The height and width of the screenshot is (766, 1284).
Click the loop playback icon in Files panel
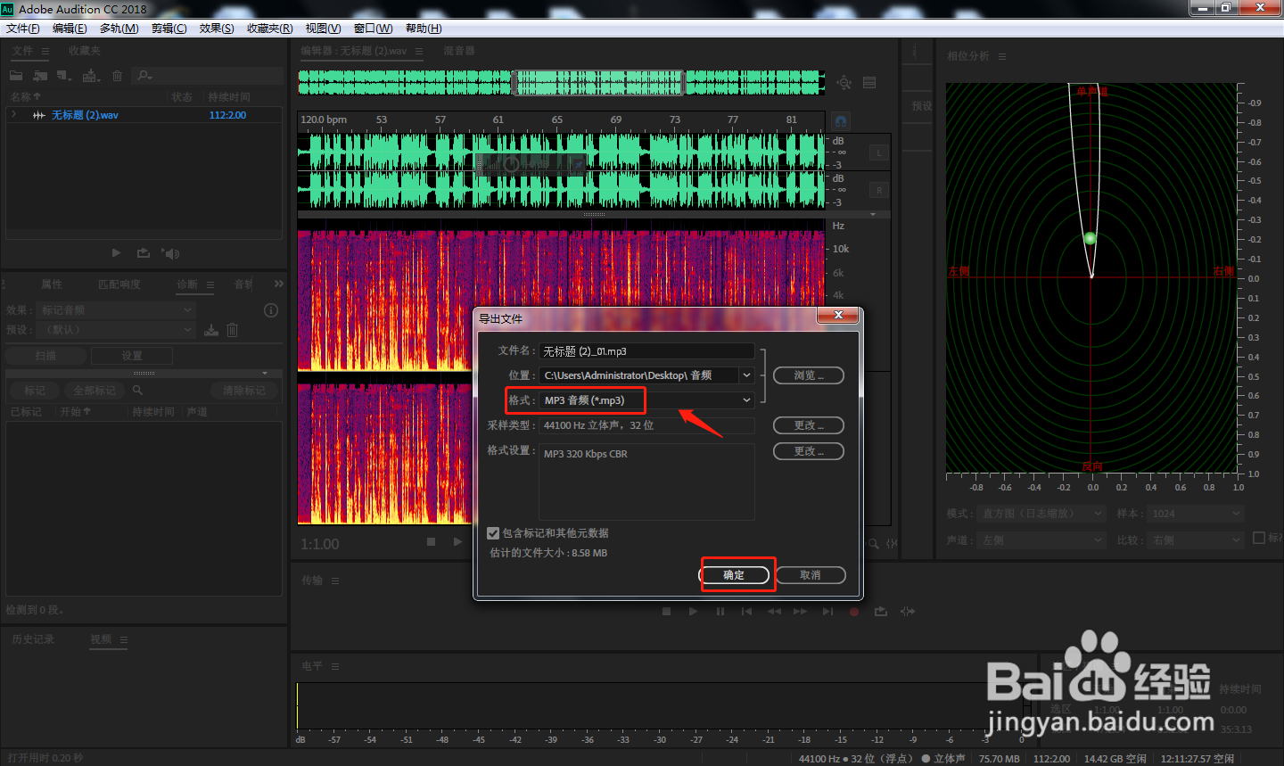(x=143, y=253)
